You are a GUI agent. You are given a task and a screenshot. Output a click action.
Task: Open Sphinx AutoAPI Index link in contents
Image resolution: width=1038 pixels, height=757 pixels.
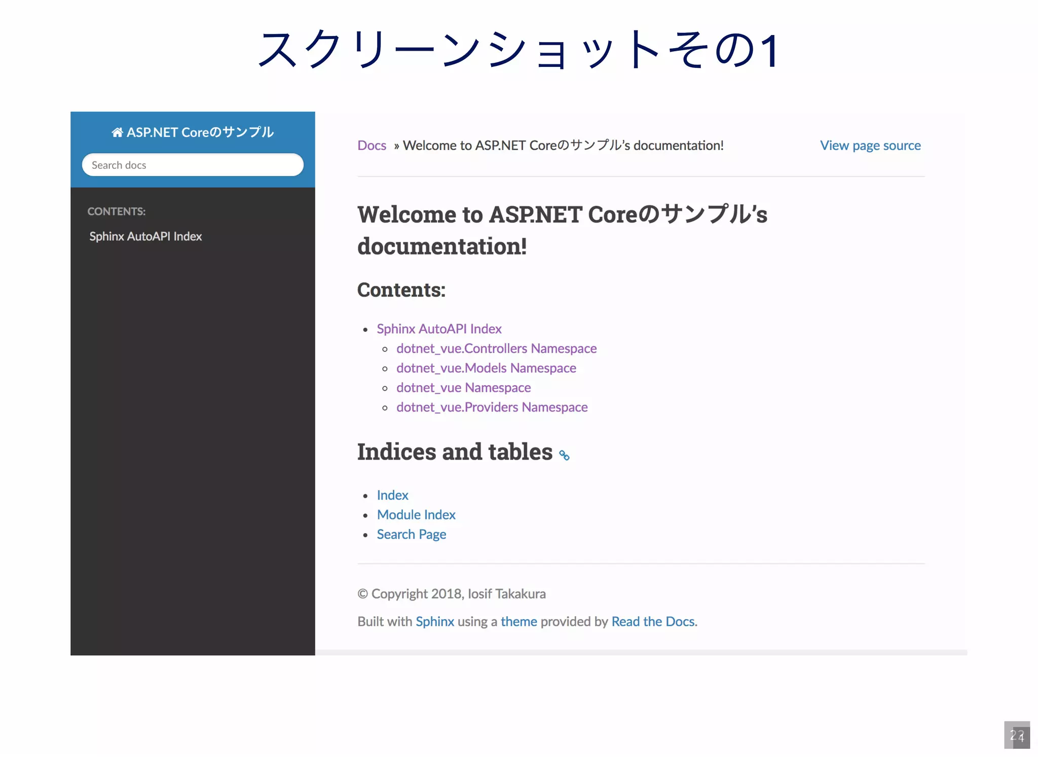pyautogui.click(x=439, y=329)
